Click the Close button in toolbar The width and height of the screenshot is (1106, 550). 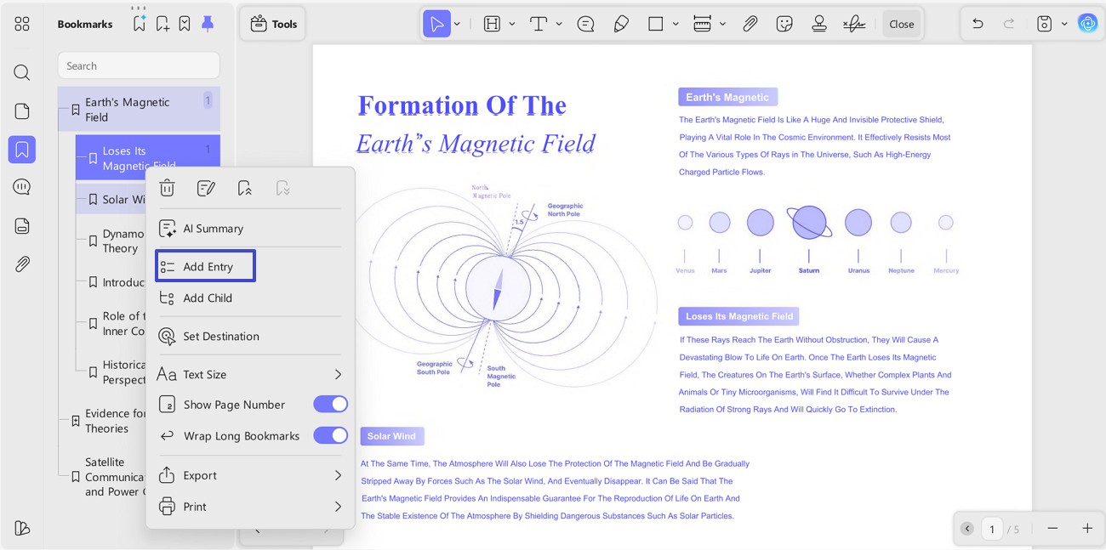[902, 24]
